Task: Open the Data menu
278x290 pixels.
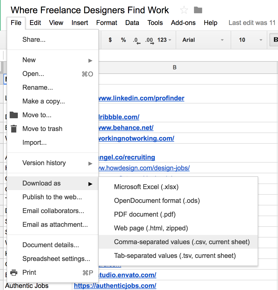Action: [x=132, y=23]
